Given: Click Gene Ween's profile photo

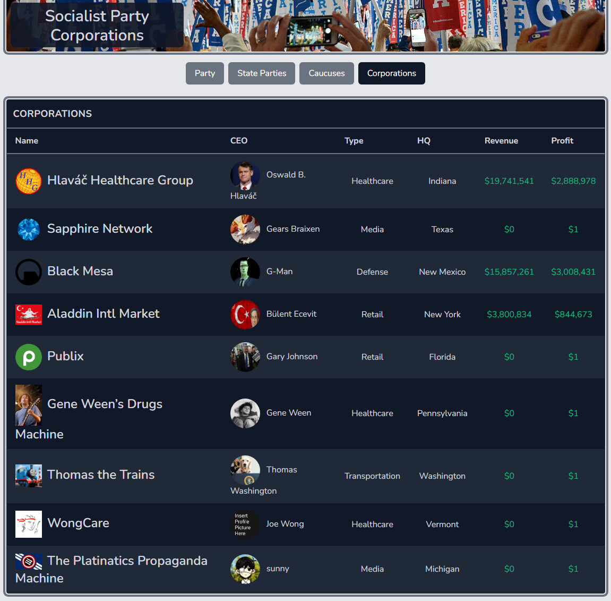Looking at the screenshot, I should click(x=245, y=413).
